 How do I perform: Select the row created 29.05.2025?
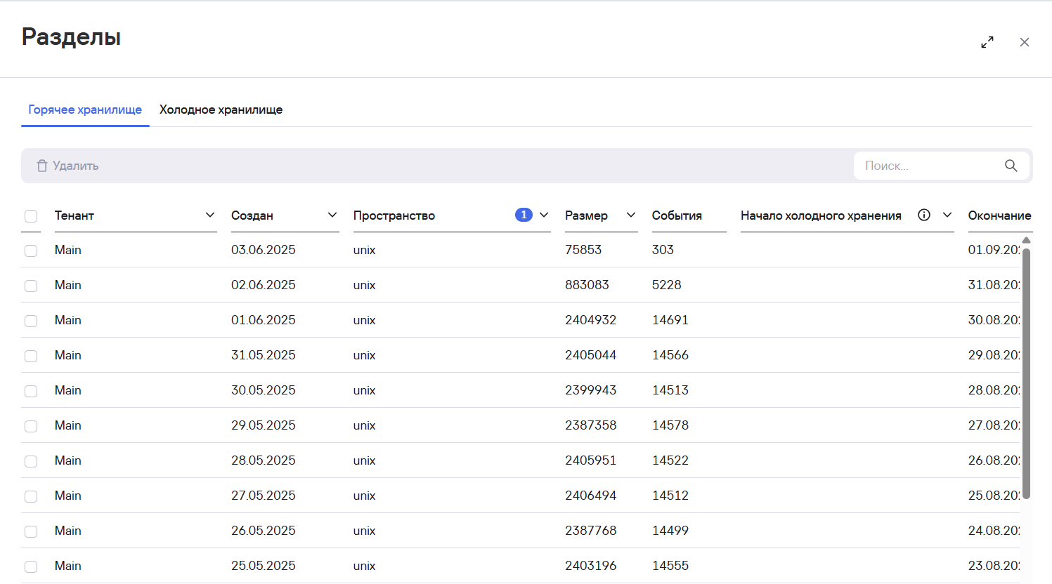coord(31,426)
